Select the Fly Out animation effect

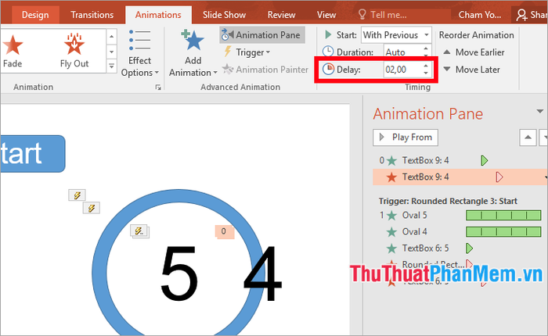(x=74, y=51)
